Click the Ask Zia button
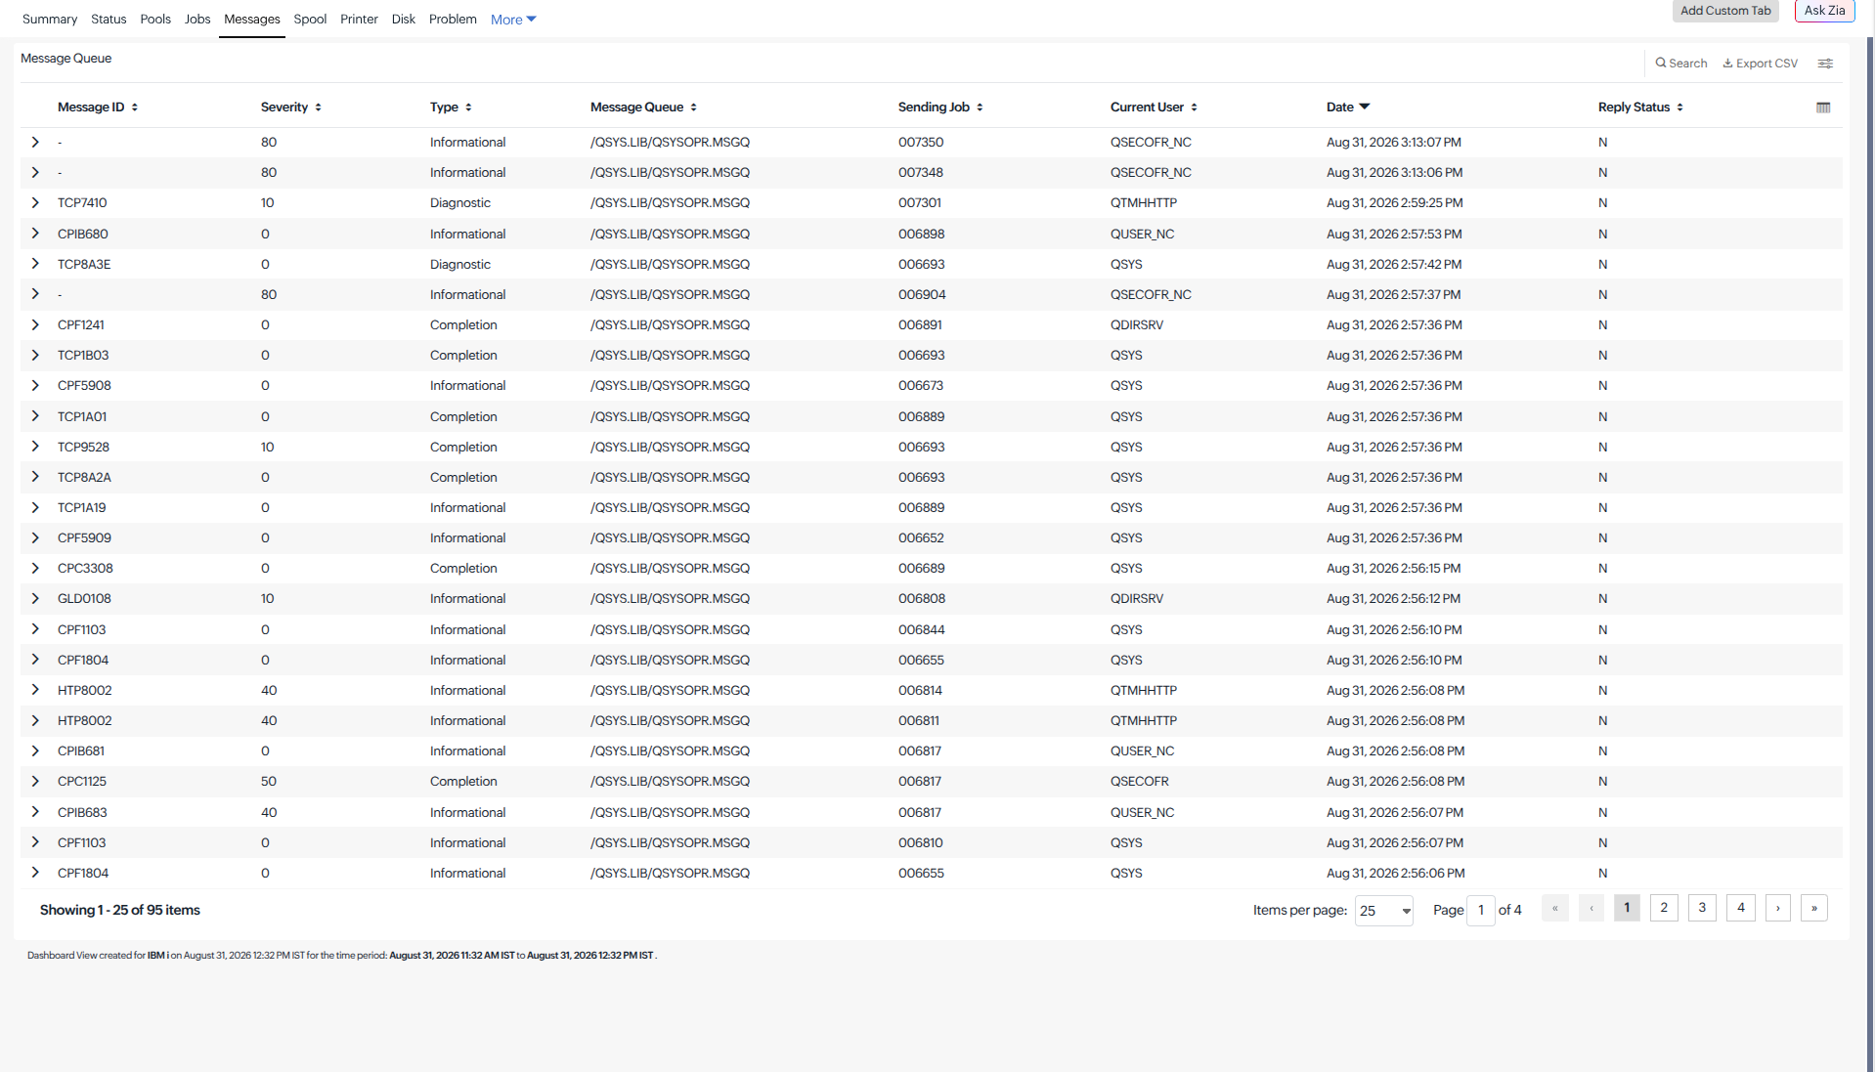 (1824, 11)
